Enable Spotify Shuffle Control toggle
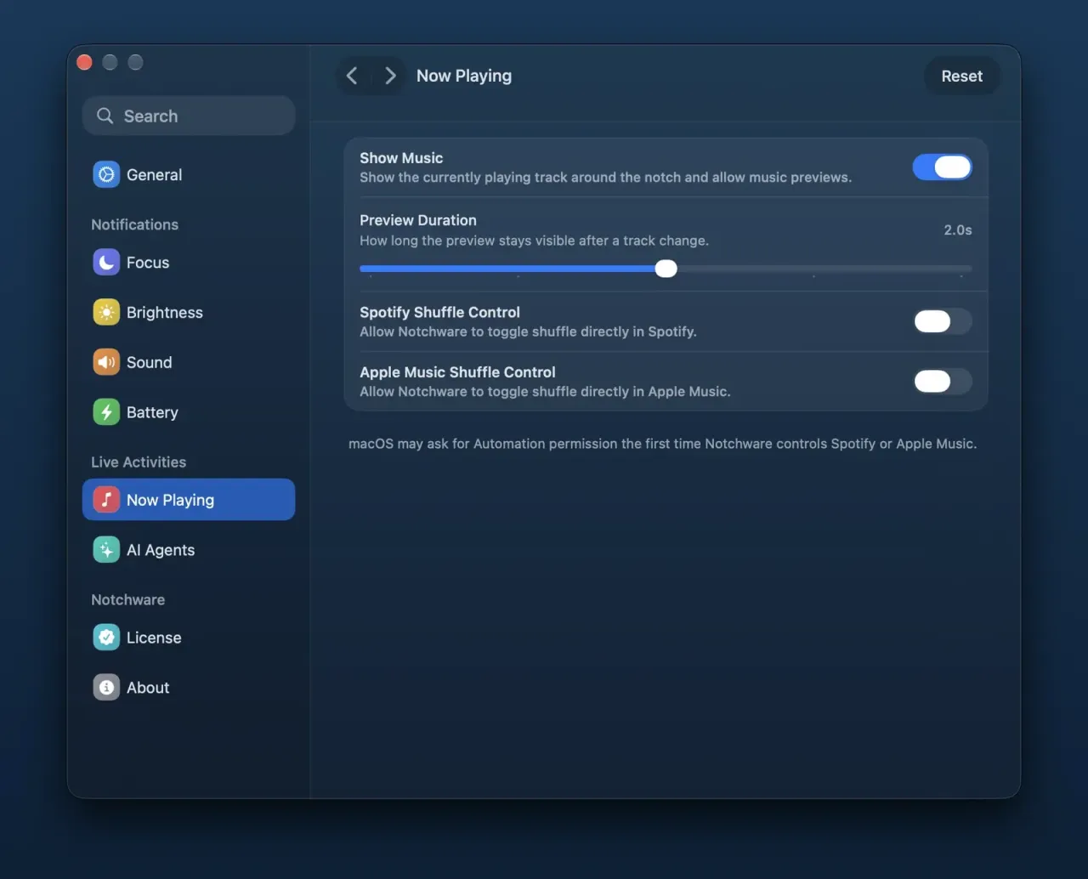This screenshot has width=1088, height=879. click(x=942, y=321)
